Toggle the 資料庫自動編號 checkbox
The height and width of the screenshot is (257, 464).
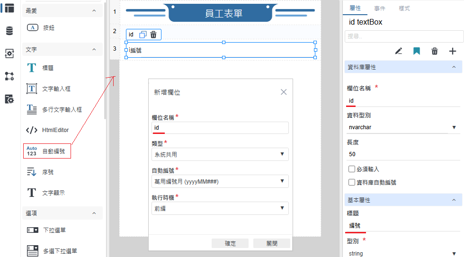tap(352, 182)
